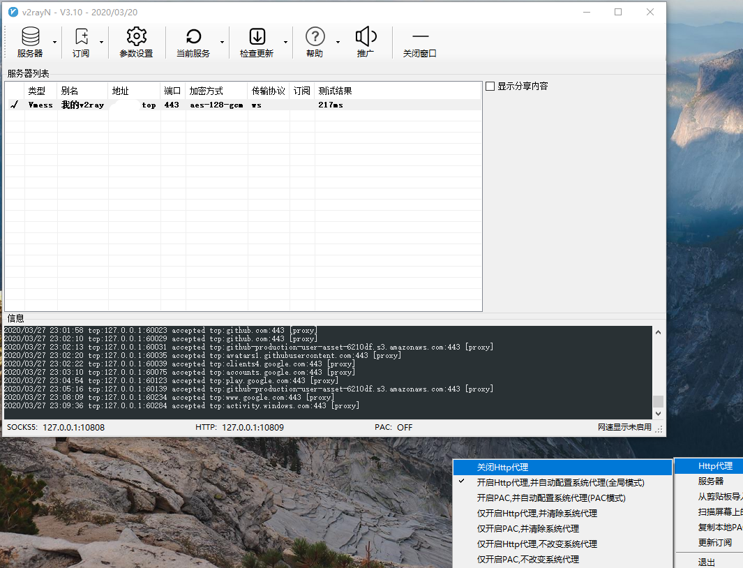
Task: Open the 服务器 dropdown arrow
Action: [x=54, y=42]
